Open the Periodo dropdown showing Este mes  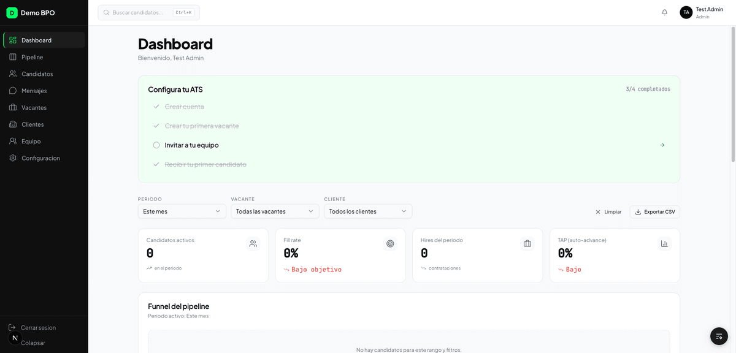182,211
